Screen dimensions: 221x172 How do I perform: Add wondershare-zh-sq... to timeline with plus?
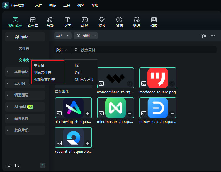130,84
